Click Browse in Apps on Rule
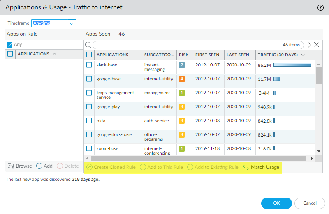329x214 pixels. click(x=20, y=166)
